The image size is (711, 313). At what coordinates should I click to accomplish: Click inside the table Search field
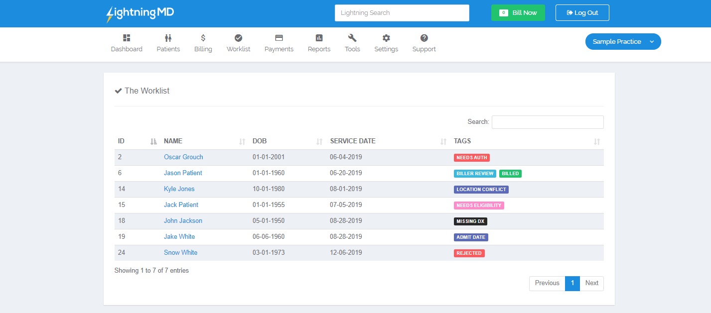(547, 122)
